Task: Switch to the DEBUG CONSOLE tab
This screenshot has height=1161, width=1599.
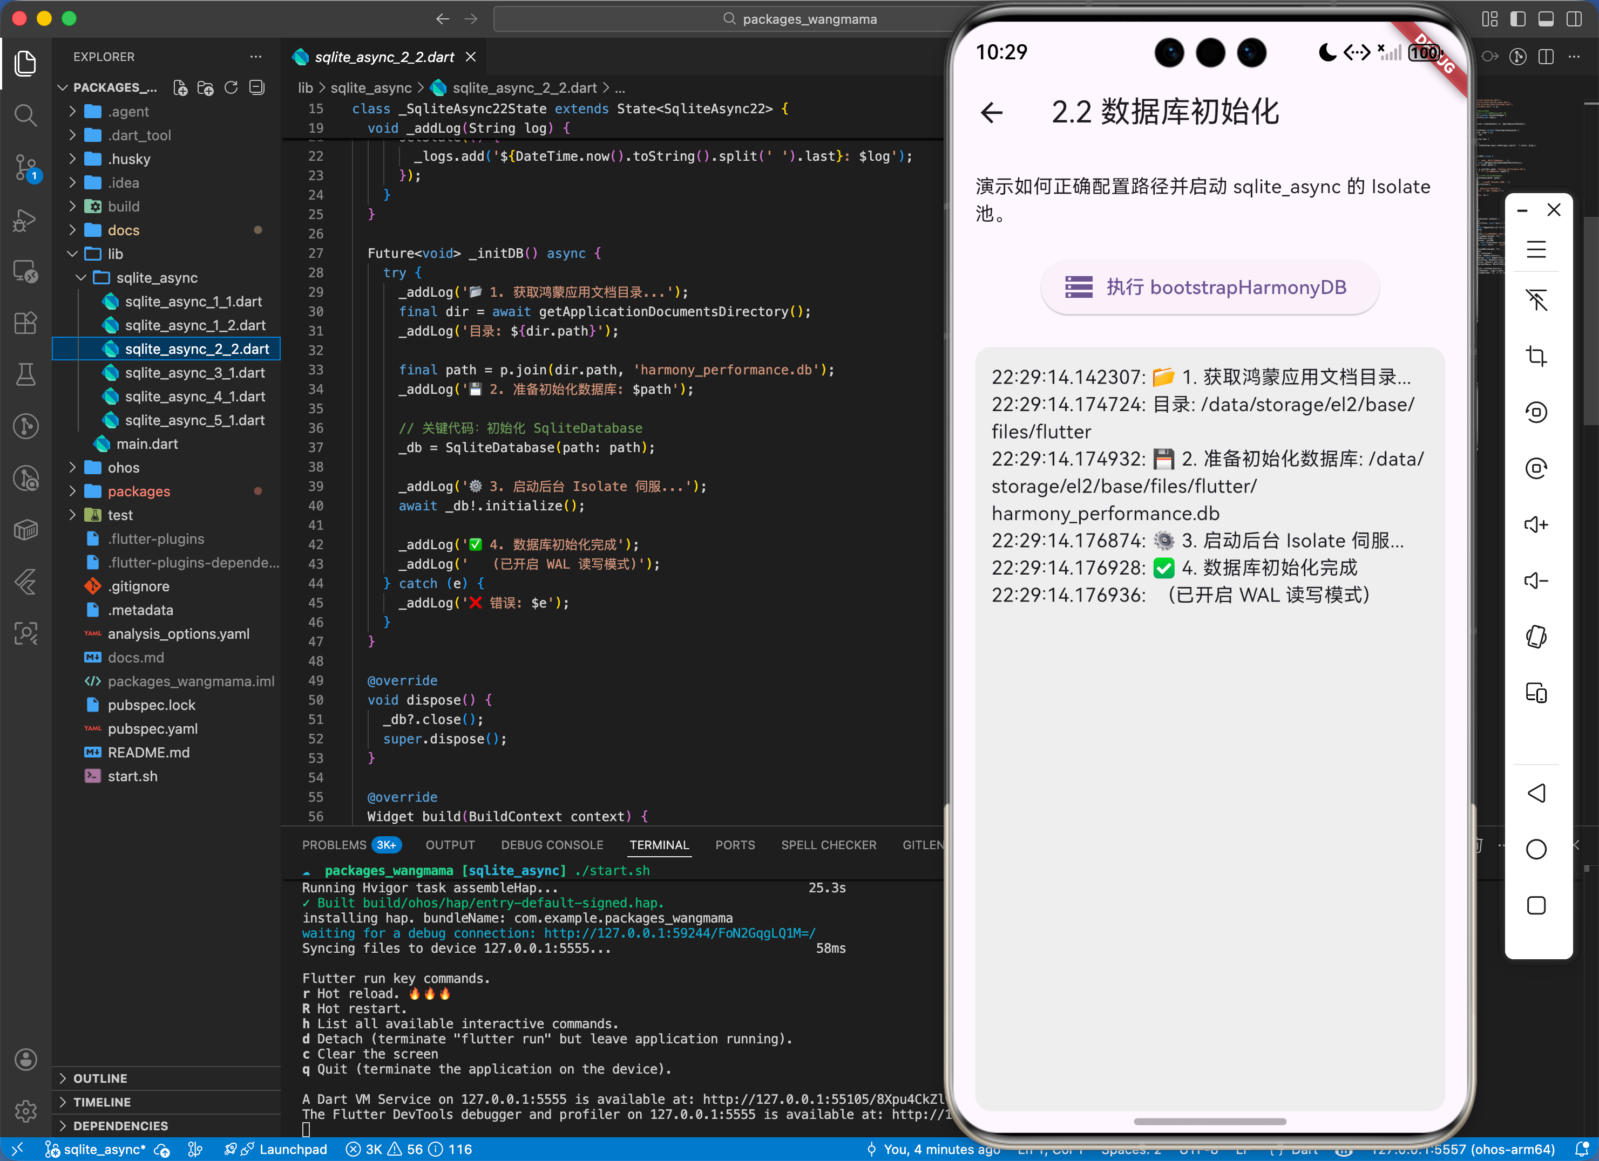Action: (x=551, y=845)
